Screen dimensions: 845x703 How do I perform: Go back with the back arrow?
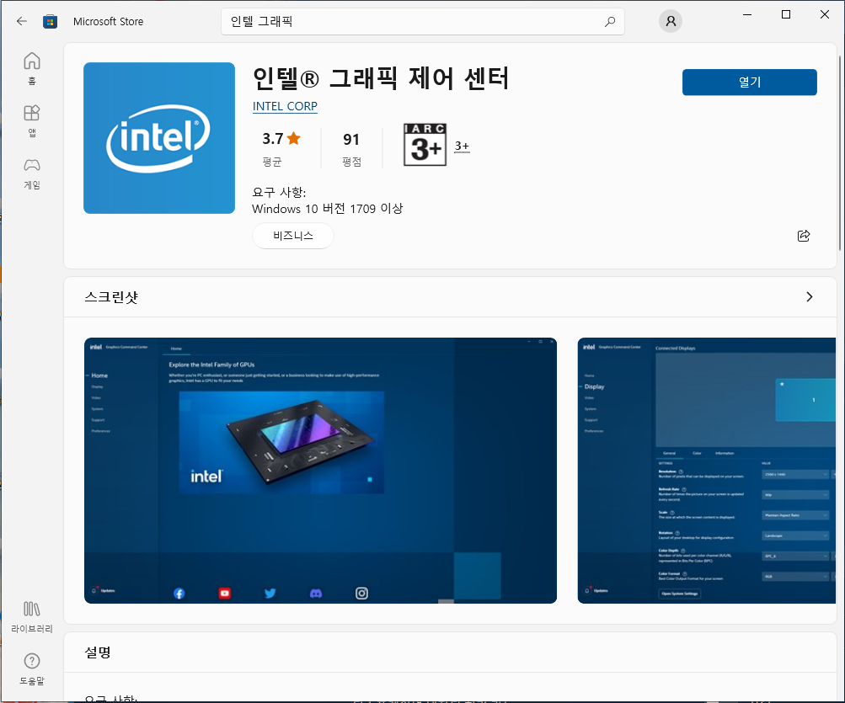click(22, 22)
